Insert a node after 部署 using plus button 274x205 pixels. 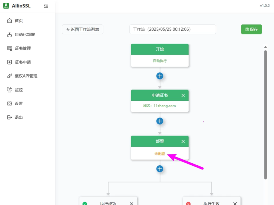[160, 168]
